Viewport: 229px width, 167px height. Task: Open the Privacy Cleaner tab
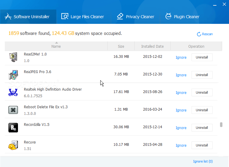coord(136,17)
